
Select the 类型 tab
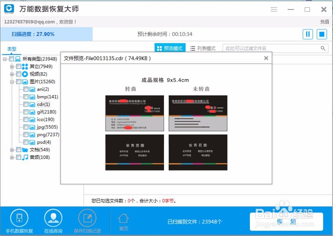point(12,49)
